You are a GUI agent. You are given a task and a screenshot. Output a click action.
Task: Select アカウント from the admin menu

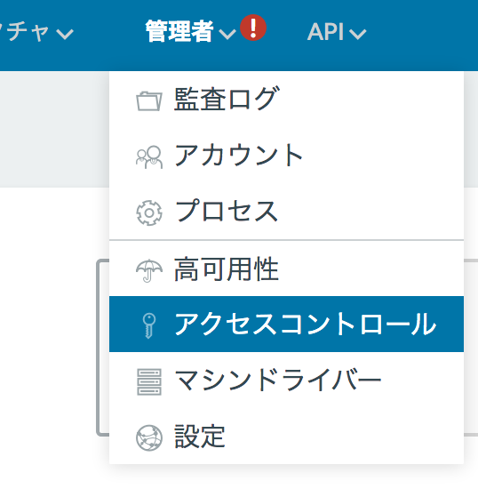[286, 156]
